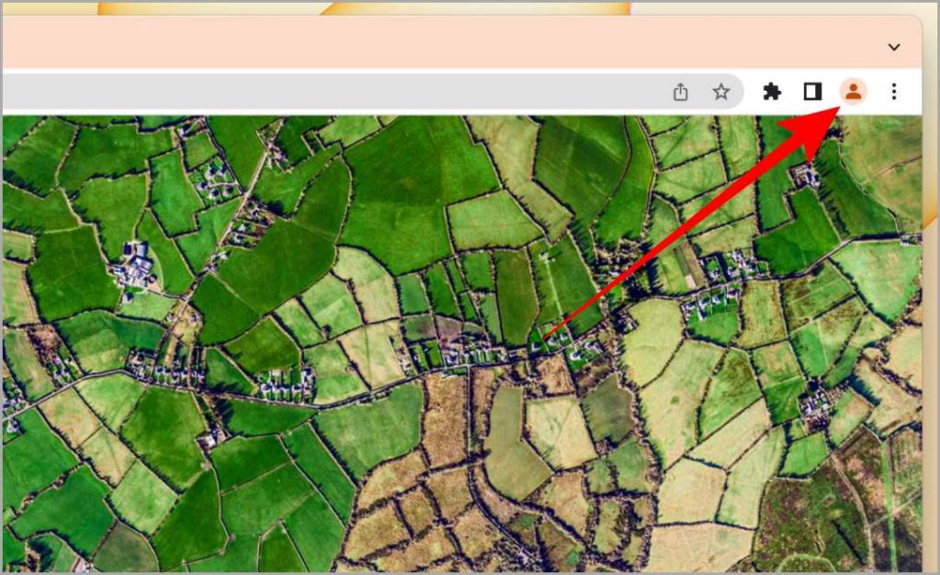Open the orange profile avatar menu

point(853,92)
